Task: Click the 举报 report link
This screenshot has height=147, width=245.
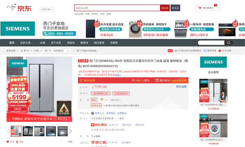Action: 70,142
